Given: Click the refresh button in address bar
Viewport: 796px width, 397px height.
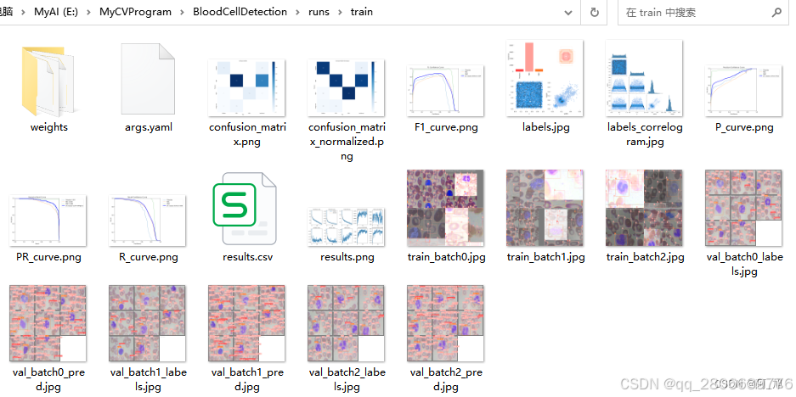Looking at the screenshot, I should [595, 13].
